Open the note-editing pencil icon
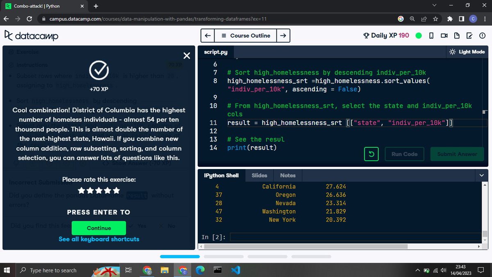This screenshot has width=492, height=277. coord(469,36)
